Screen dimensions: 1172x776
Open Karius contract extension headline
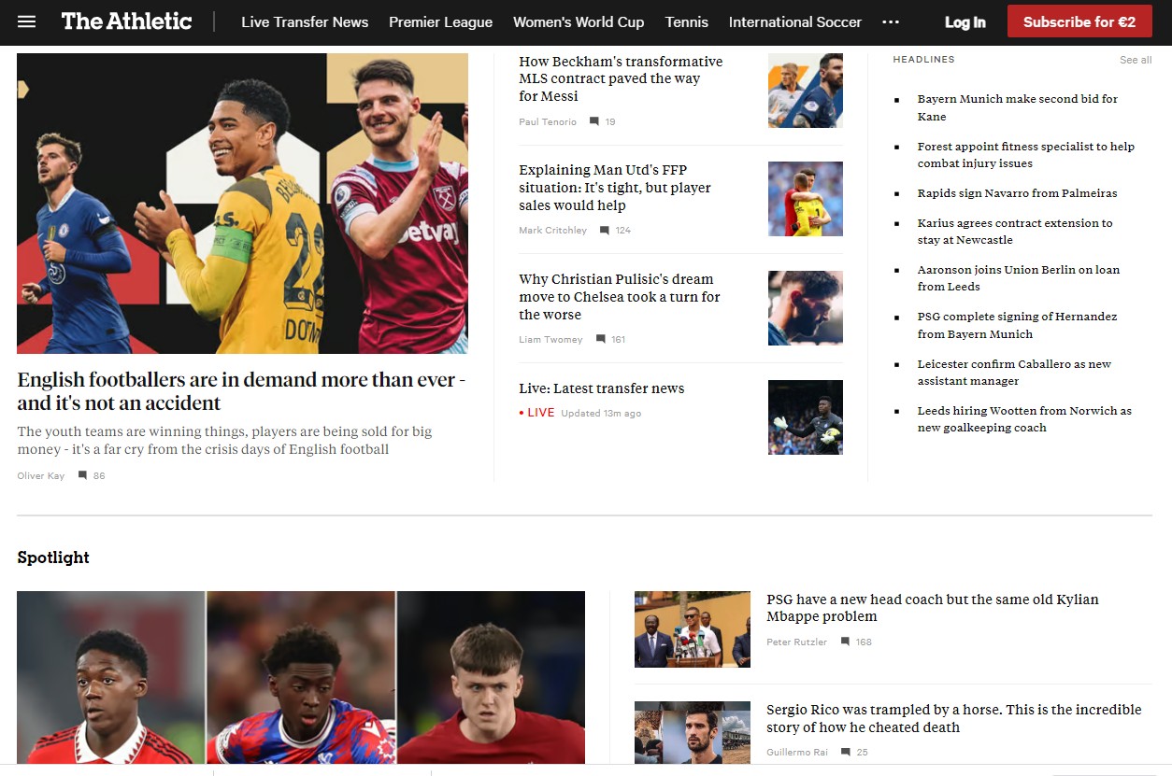pos(1015,232)
